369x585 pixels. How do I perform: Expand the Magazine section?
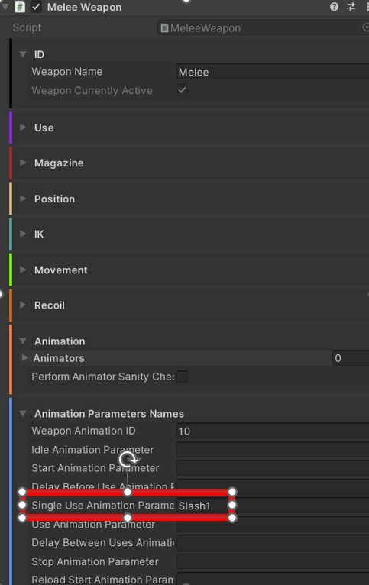(23, 163)
